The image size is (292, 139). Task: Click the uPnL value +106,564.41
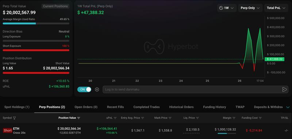(107, 128)
